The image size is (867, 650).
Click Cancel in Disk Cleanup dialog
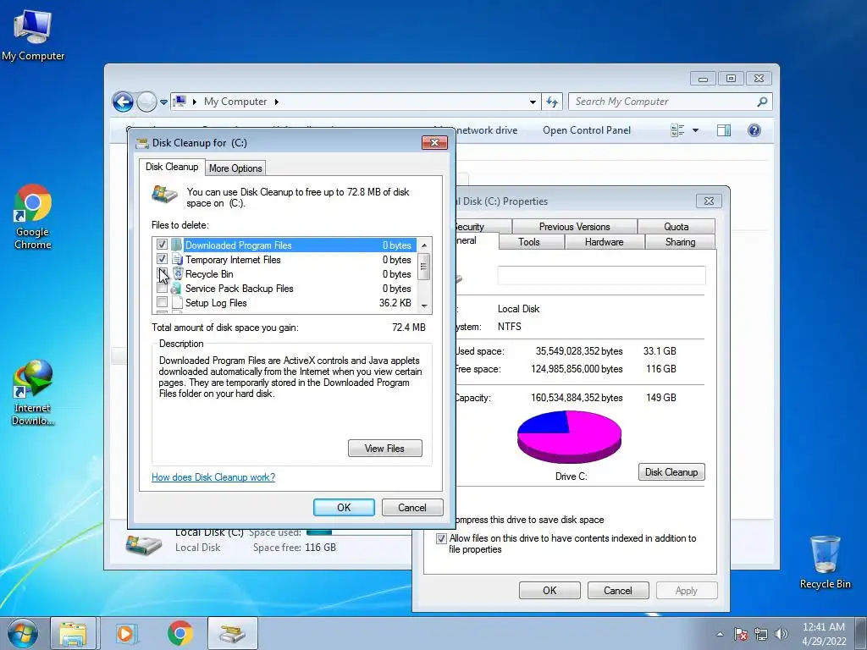(x=412, y=508)
